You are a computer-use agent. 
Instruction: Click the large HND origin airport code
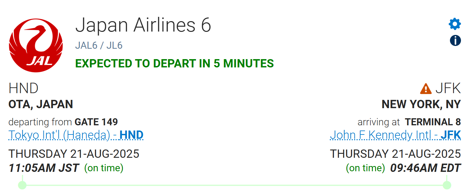(24, 89)
